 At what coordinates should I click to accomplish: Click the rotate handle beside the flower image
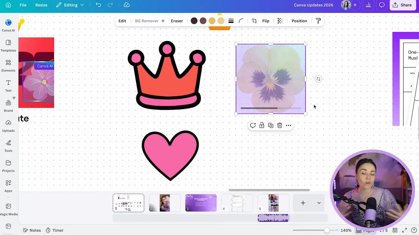pos(318,79)
